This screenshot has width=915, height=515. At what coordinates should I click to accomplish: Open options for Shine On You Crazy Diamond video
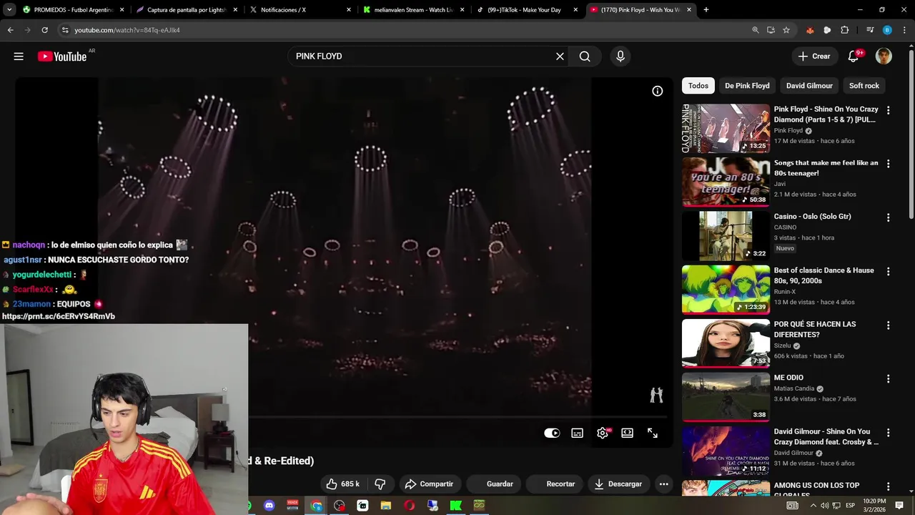pyautogui.click(x=888, y=110)
